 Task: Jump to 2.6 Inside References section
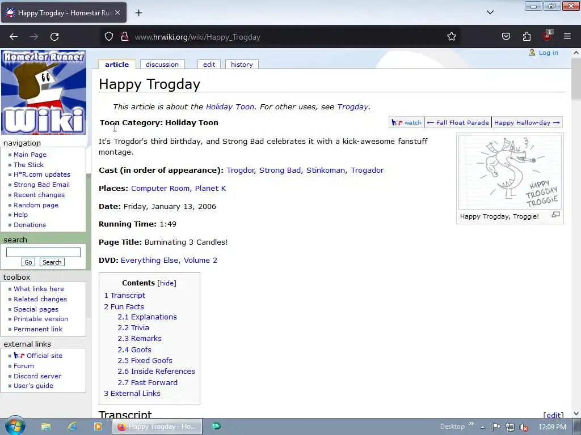pos(157,372)
